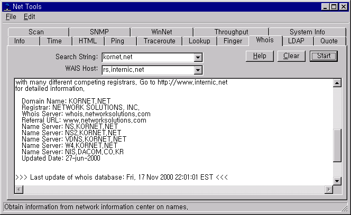Switch to the Lookup tab

coord(200,41)
